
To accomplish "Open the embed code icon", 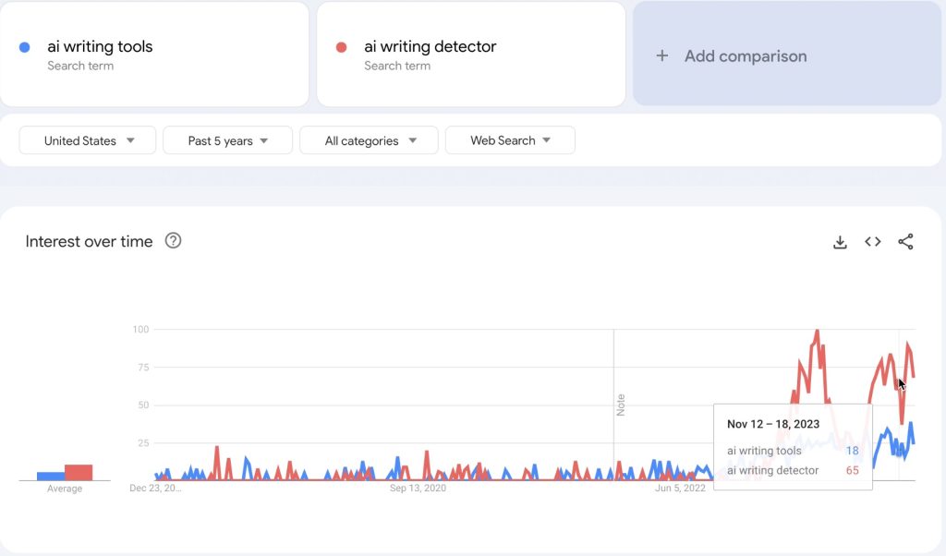I will (x=872, y=242).
